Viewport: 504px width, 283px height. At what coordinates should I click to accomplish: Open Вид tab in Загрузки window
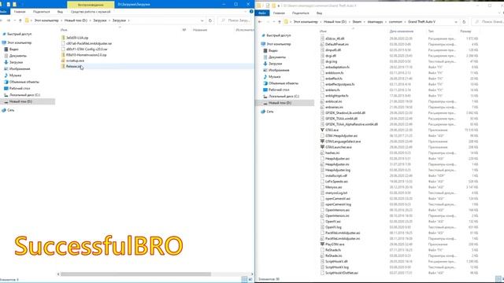[x=60, y=12]
